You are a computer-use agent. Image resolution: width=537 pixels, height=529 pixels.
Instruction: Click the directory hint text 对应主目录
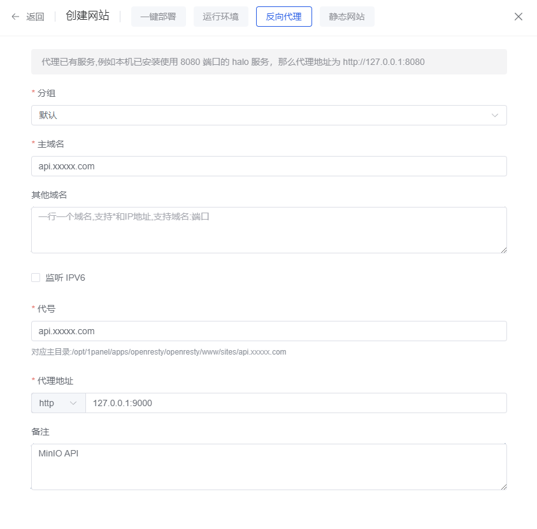point(159,352)
